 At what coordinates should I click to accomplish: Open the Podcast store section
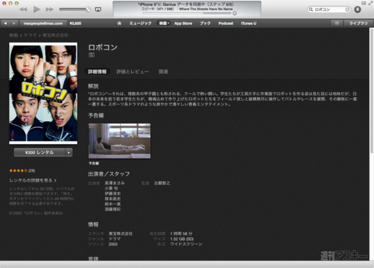pyautogui.click(x=226, y=24)
